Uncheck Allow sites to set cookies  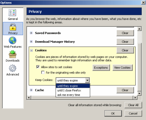38,67
